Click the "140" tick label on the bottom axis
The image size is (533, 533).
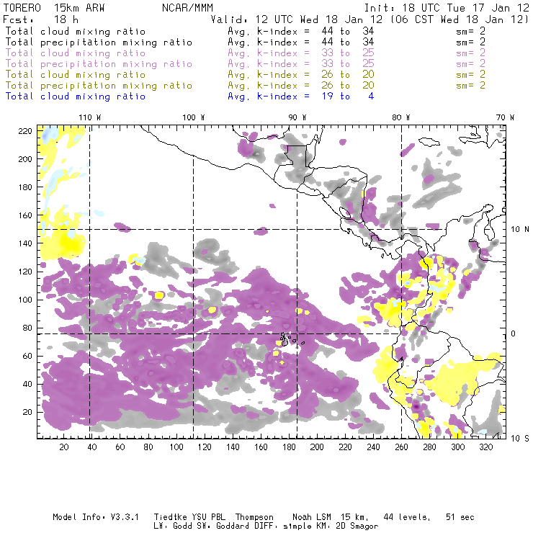click(233, 447)
